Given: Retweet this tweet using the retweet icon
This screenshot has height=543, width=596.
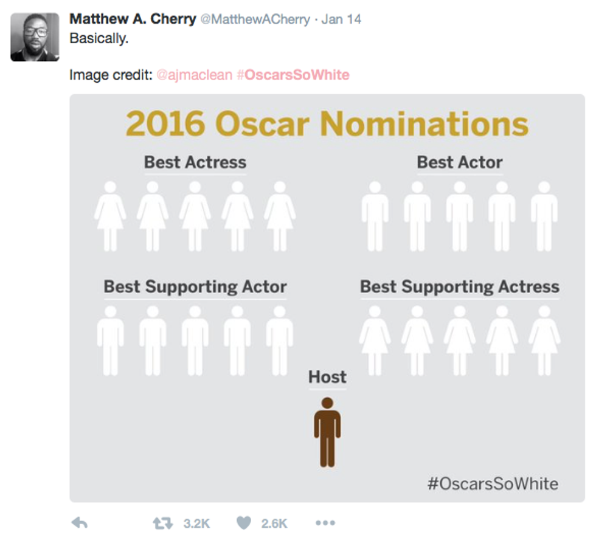Looking at the screenshot, I should (x=162, y=523).
